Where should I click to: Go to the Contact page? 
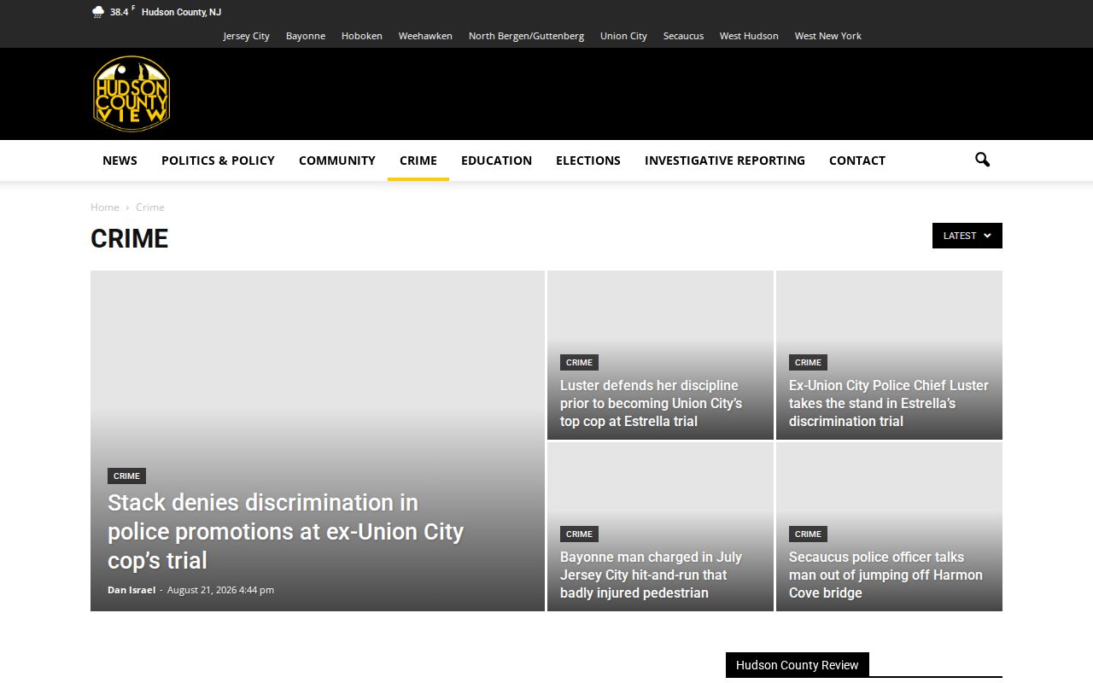click(x=857, y=161)
